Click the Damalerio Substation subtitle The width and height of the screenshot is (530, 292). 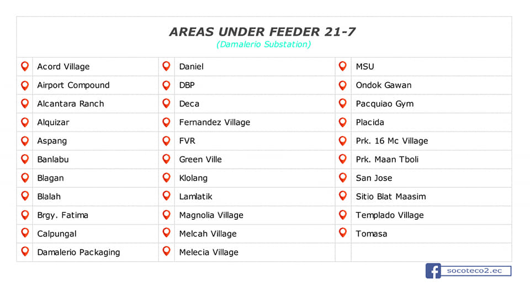264,44
